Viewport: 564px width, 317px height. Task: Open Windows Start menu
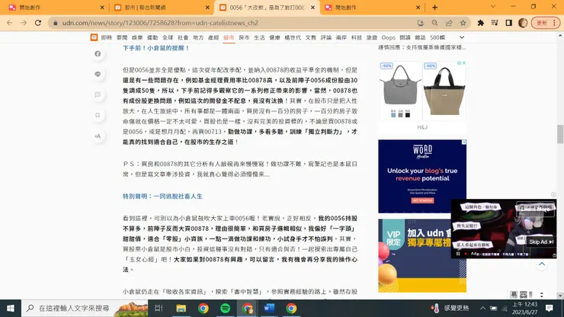click(x=11, y=309)
